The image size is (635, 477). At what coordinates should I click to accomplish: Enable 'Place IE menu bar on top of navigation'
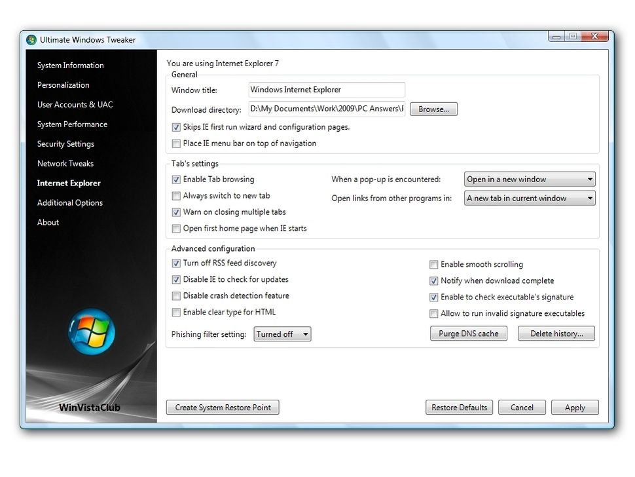point(176,143)
